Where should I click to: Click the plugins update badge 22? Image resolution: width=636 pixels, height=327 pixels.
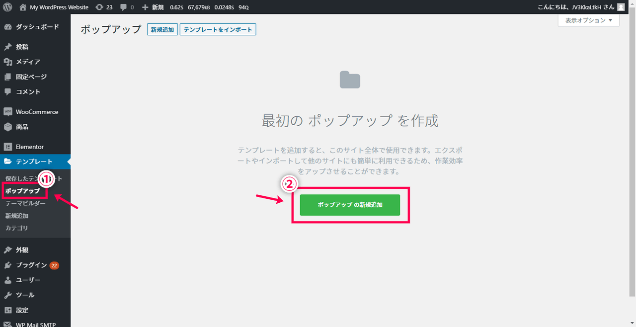click(54, 265)
